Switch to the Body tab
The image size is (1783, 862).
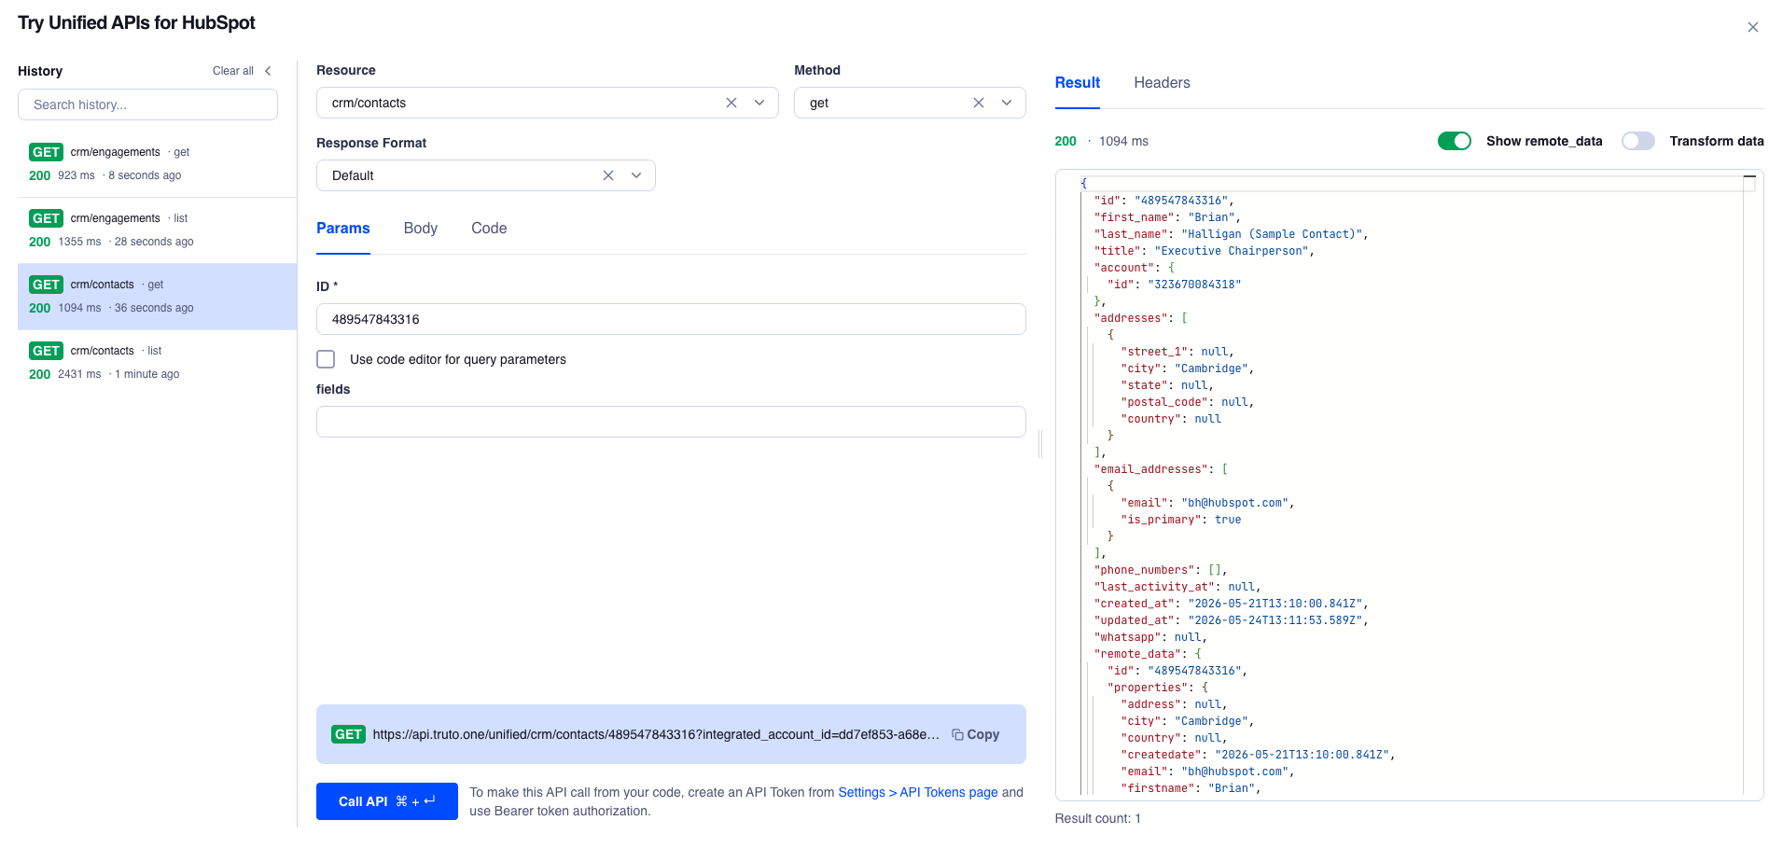click(x=421, y=229)
